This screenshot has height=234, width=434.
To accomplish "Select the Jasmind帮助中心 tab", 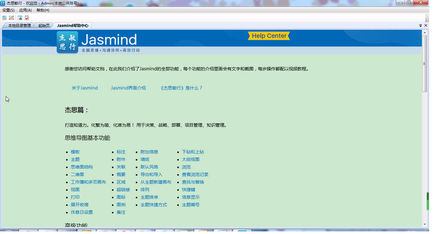I will coord(73,26).
